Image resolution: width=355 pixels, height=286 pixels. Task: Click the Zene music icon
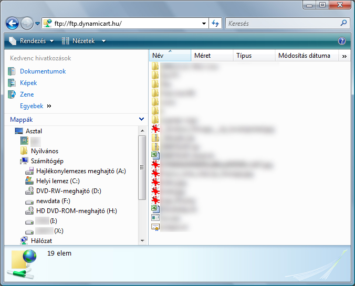pyautogui.click(x=12, y=94)
